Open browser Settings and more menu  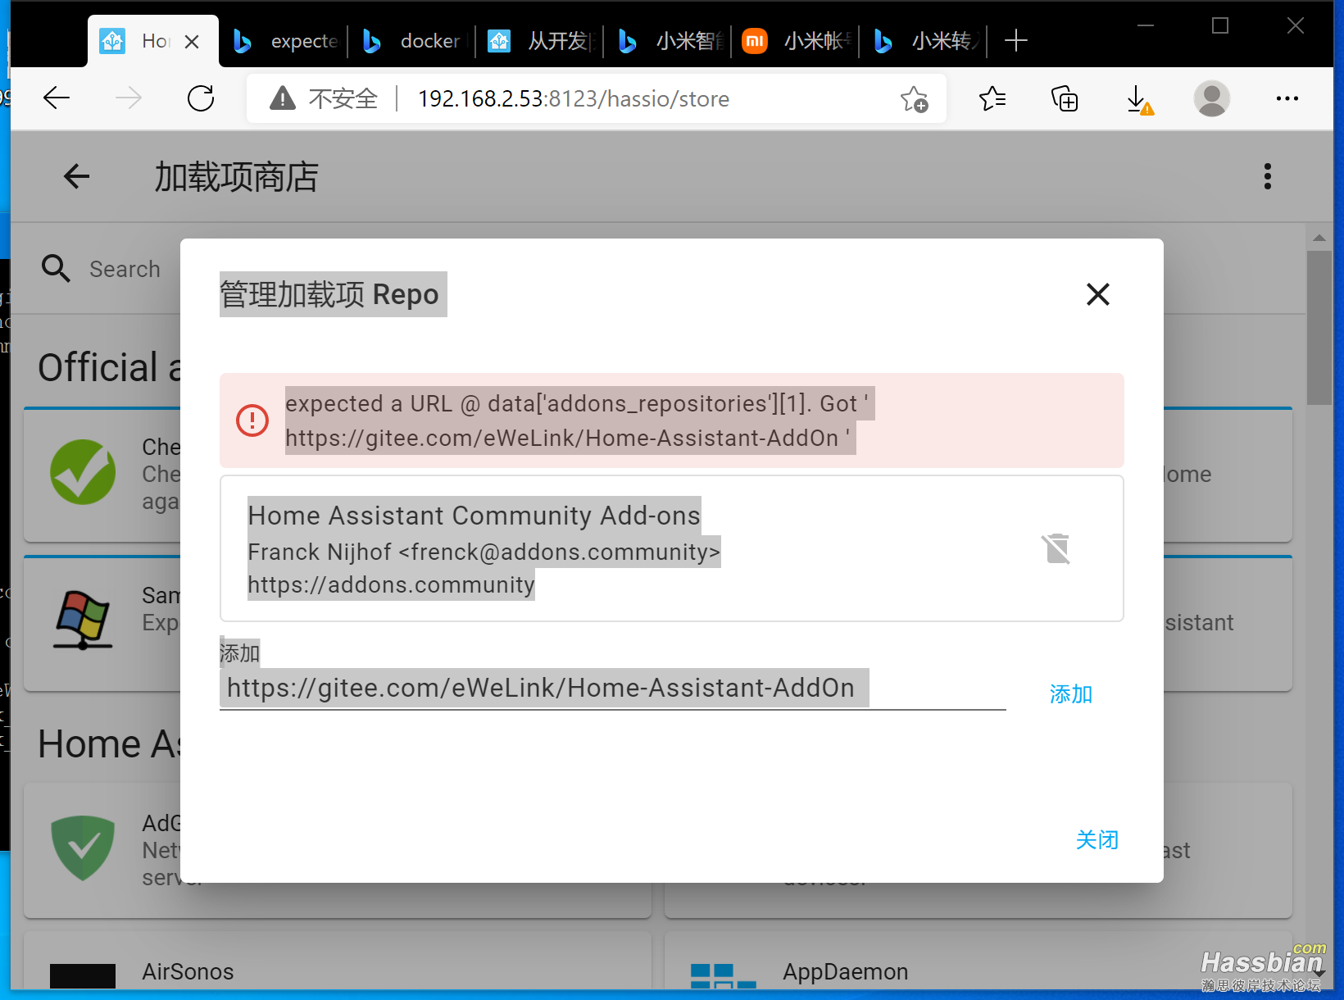(x=1287, y=98)
